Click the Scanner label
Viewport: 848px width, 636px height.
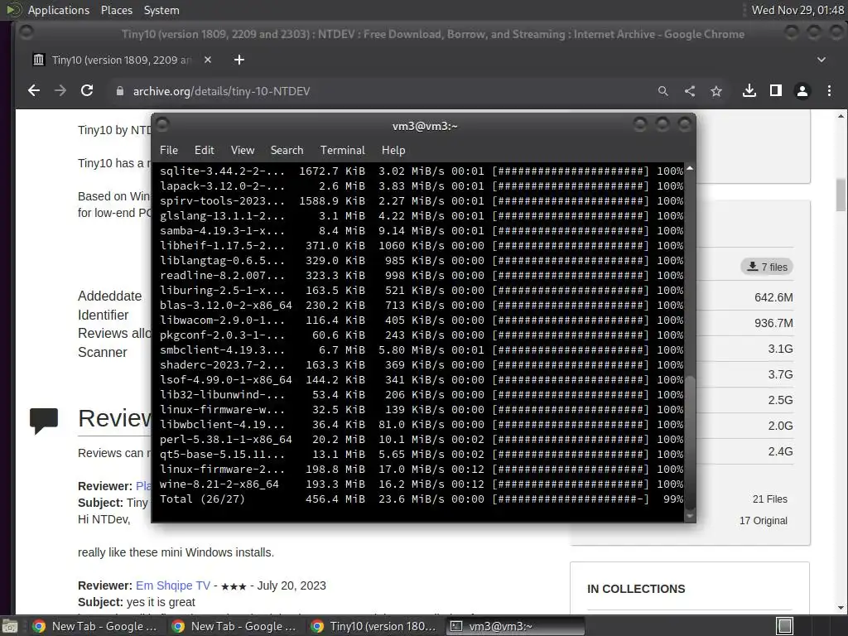pos(102,352)
